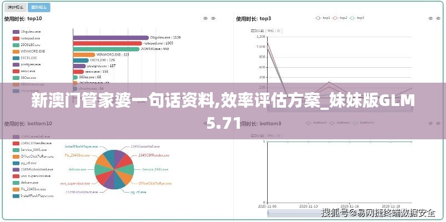
Task: Toggle WINWORD.EXE legend entry
Action: pyautogui.click(x=29, y=51)
